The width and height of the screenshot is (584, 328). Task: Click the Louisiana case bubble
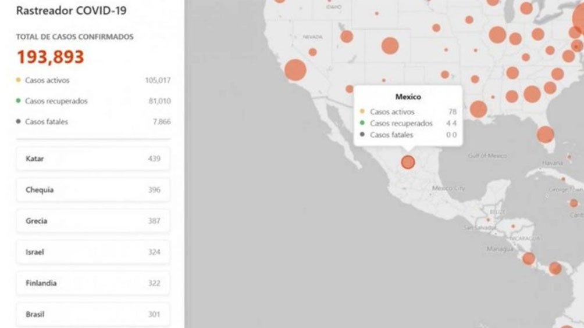(478, 109)
